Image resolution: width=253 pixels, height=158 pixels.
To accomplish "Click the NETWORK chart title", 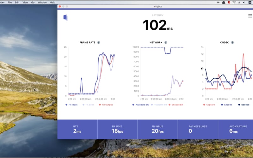I will (156, 42).
